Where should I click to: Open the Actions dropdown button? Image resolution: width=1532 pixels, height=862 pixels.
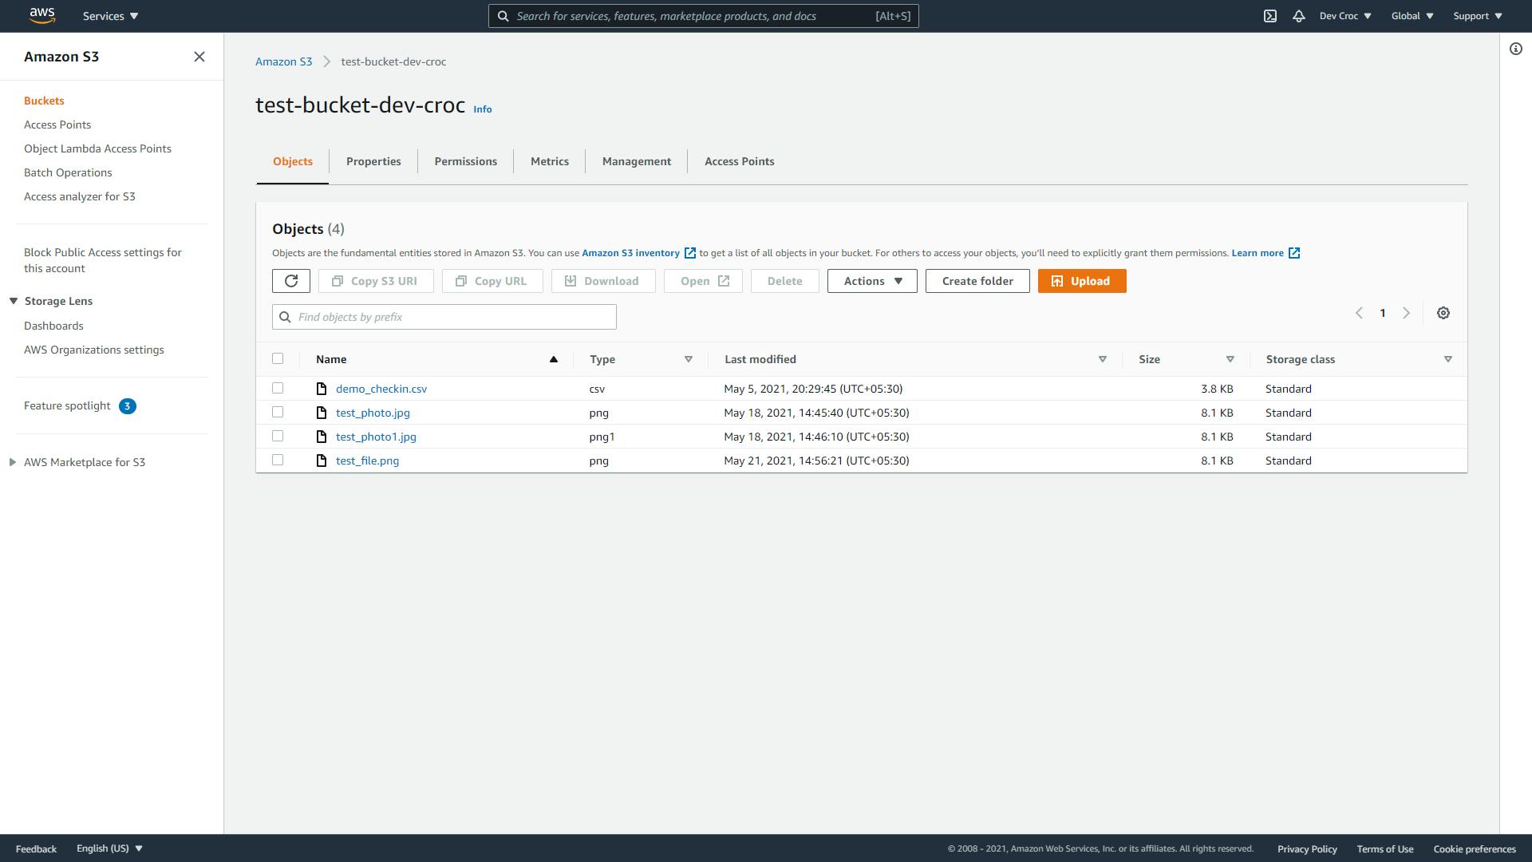[872, 281]
